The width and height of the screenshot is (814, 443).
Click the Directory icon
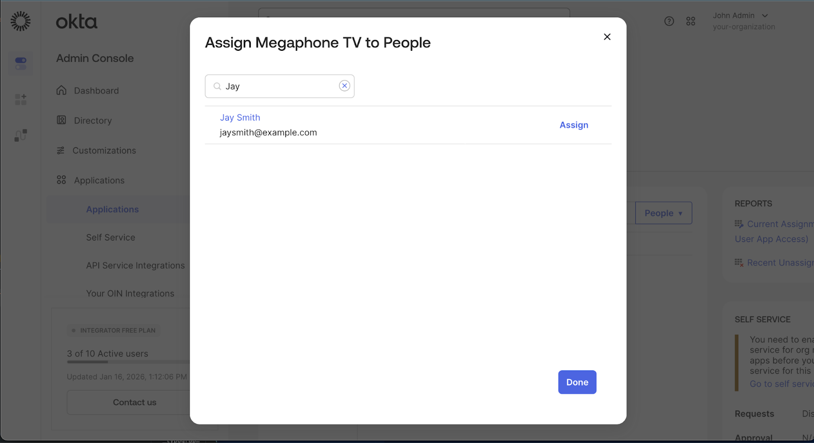click(x=62, y=120)
